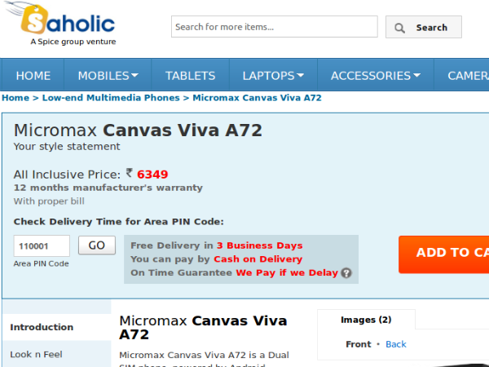Select the Introduction sidebar tab
Image resolution: width=489 pixels, height=367 pixels.
coord(42,327)
